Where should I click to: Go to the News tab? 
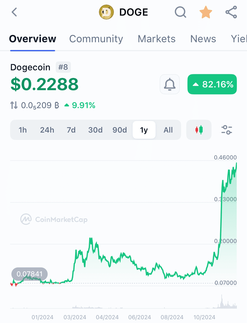point(203,39)
